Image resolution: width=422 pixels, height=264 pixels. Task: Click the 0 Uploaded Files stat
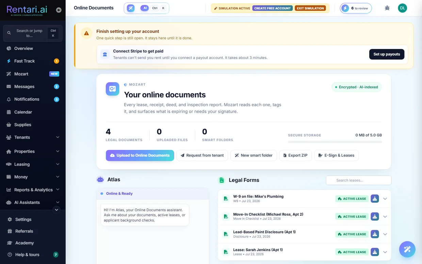tap(172, 135)
